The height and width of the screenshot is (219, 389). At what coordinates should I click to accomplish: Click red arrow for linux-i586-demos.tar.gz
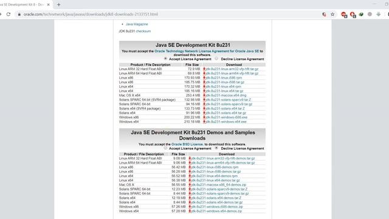(x=190, y=172)
